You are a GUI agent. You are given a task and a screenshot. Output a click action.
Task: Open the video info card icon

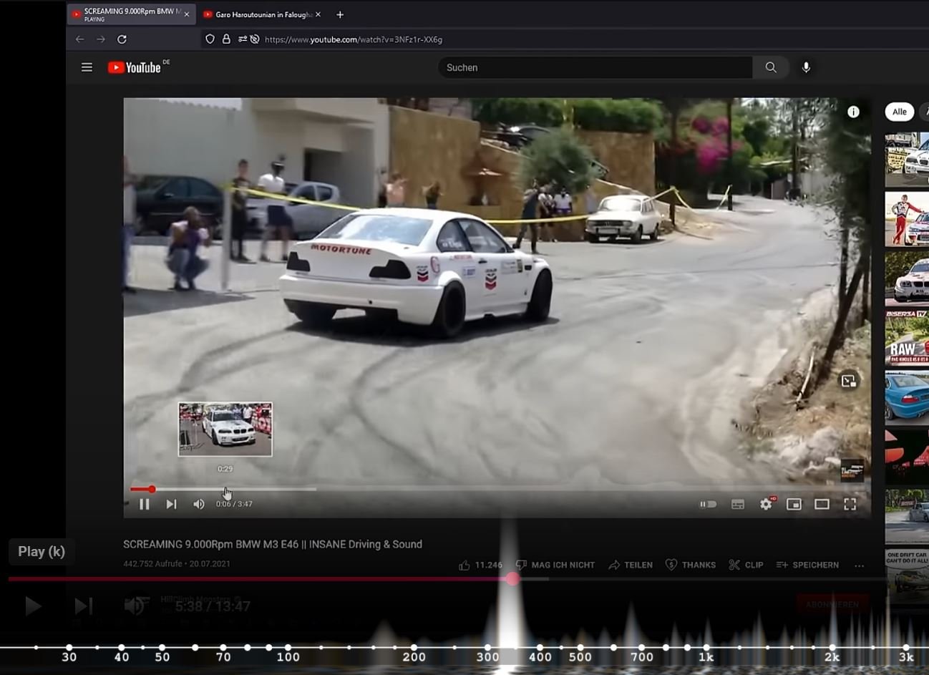pyautogui.click(x=853, y=112)
